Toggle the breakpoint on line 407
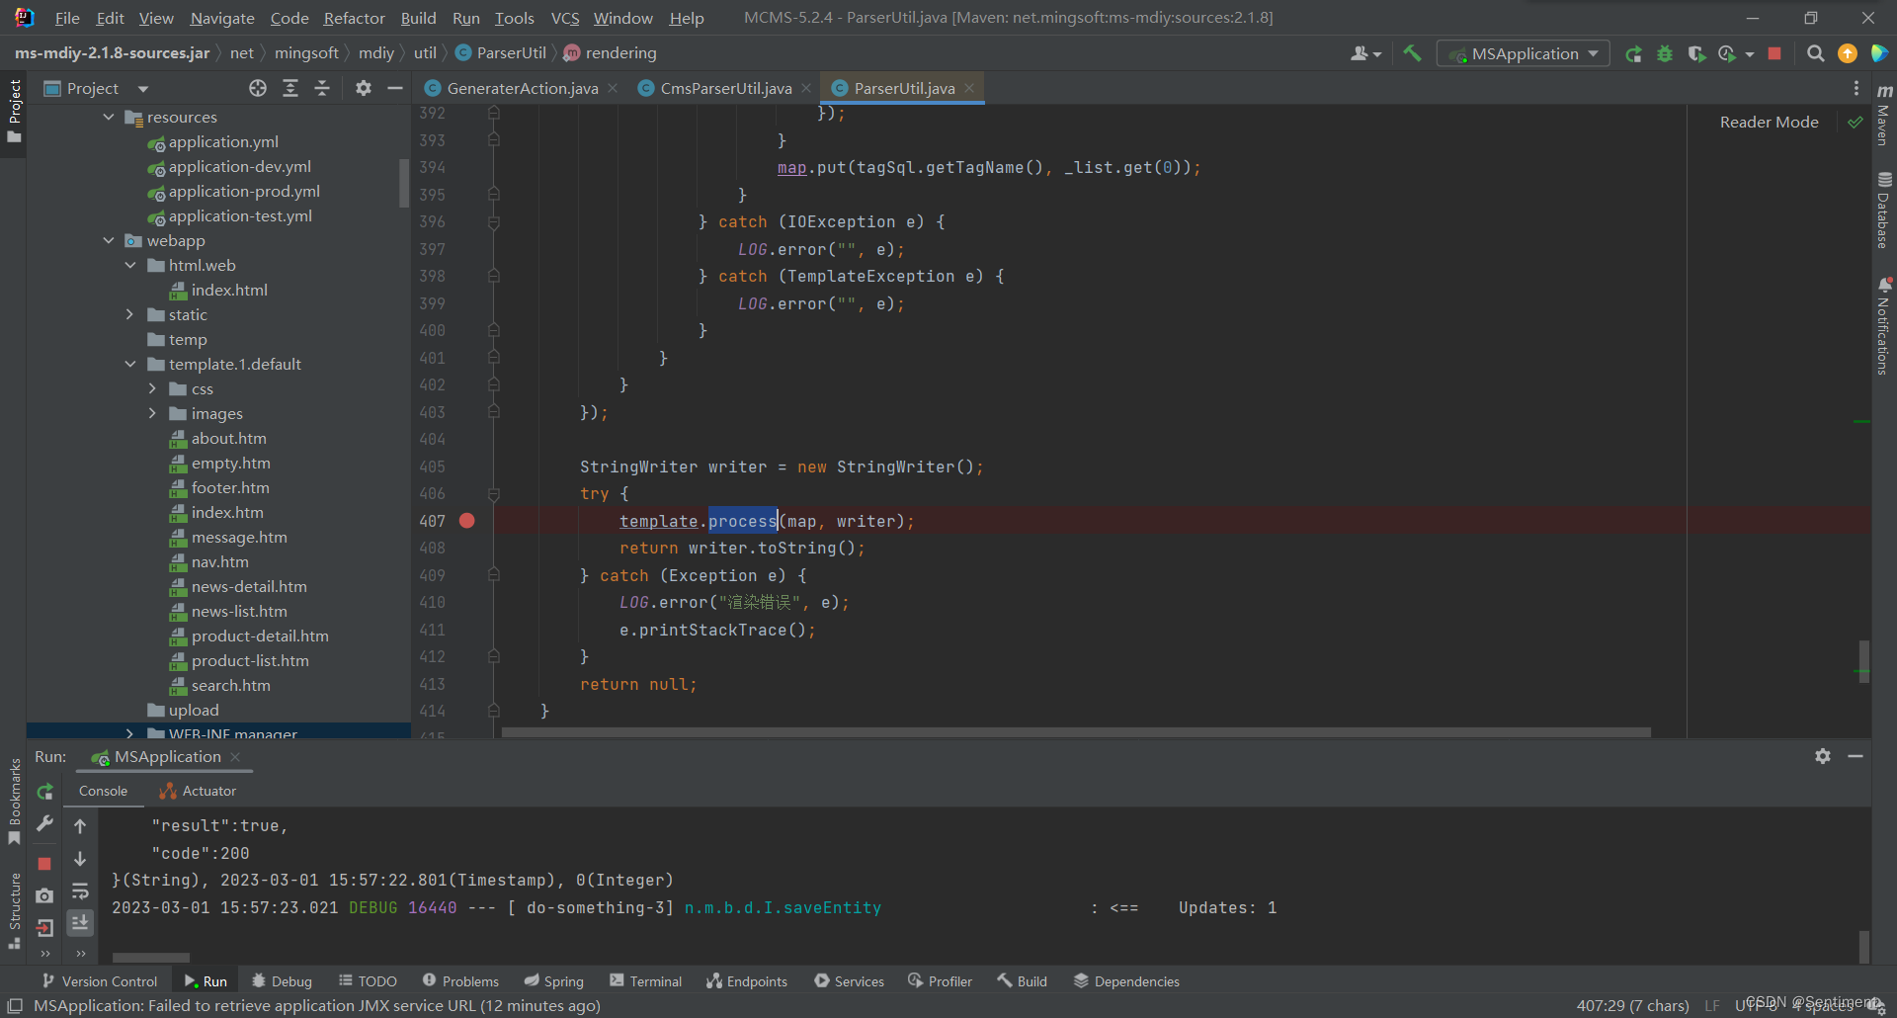This screenshot has height=1018, width=1897. (467, 521)
